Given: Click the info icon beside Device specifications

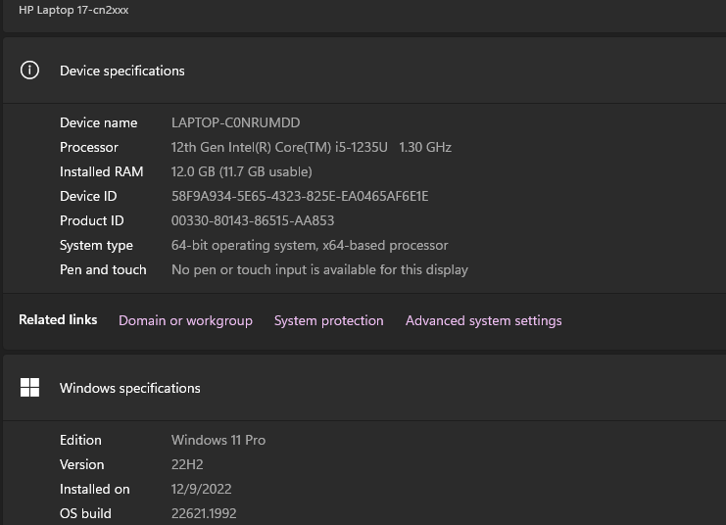Looking at the screenshot, I should 30,71.
